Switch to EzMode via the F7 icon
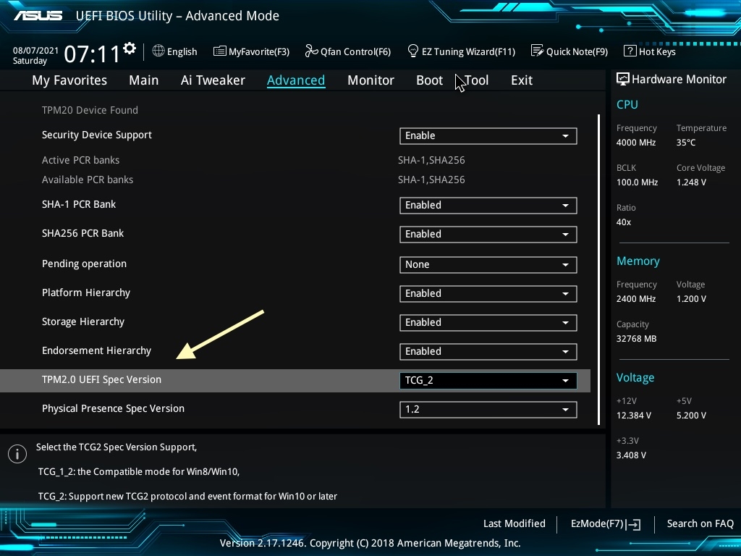This screenshot has width=741, height=556. point(605,523)
